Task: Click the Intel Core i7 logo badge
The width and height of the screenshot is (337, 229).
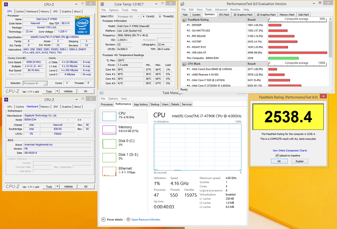Action: coord(82,25)
